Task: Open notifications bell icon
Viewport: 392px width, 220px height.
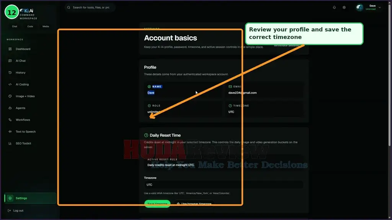Action: coord(334,8)
